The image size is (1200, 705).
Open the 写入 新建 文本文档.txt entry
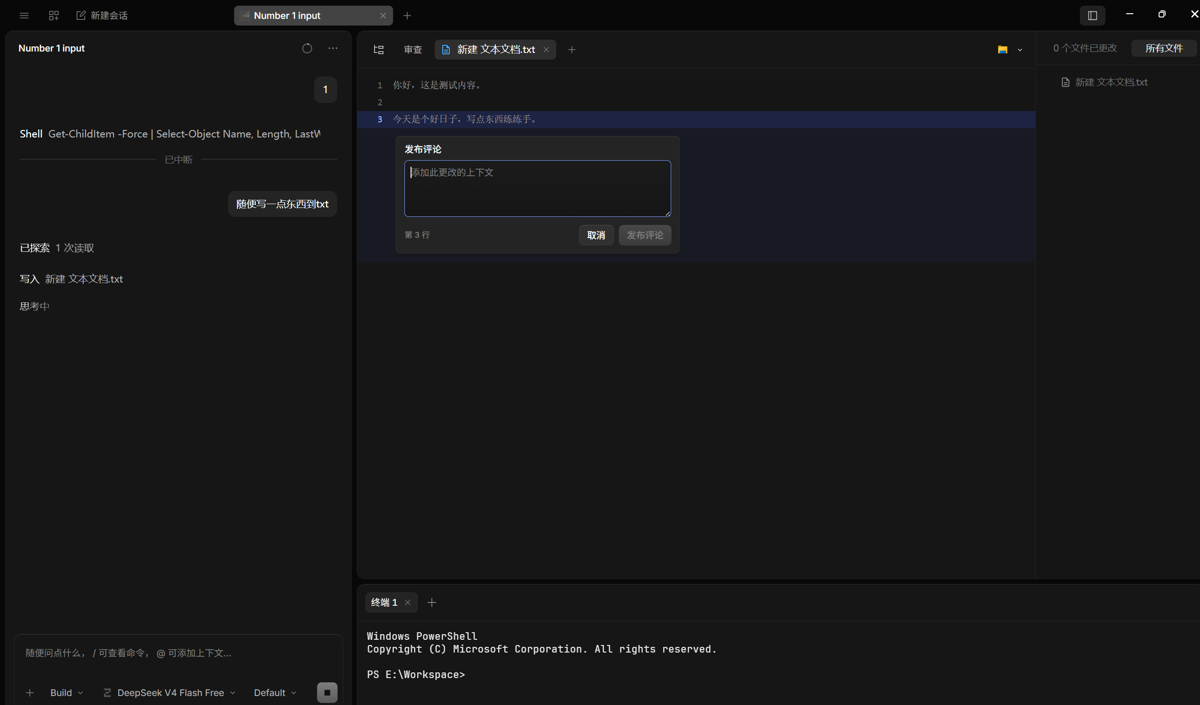coord(71,279)
